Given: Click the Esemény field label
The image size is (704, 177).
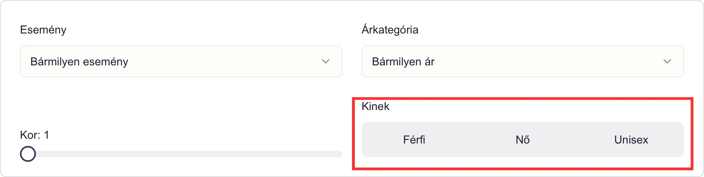Looking at the screenshot, I should [43, 30].
